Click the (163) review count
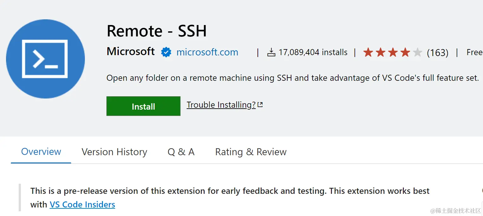Image resolution: width=483 pixels, height=216 pixels. tap(437, 53)
